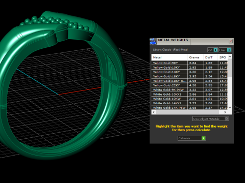Screen dimensions: 245x183
Task: Close the Metal Weights panel
Action: [x=231, y=41]
